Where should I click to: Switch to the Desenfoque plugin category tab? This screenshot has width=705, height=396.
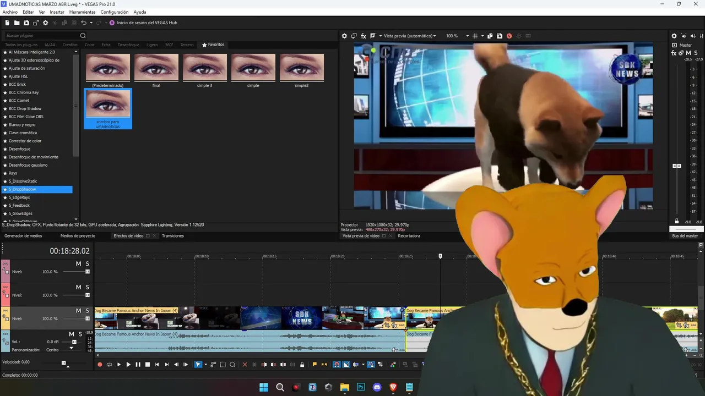[128, 45]
